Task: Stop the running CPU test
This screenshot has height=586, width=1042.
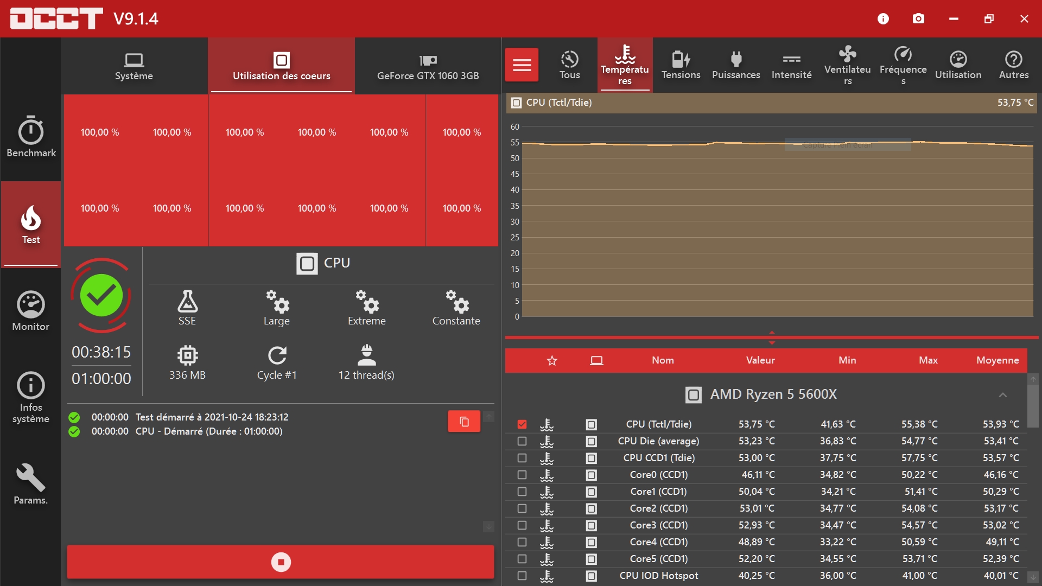Action: point(281,562)
